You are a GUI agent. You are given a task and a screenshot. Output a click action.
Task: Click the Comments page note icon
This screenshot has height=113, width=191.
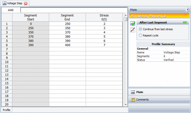[x=133, y=99]
